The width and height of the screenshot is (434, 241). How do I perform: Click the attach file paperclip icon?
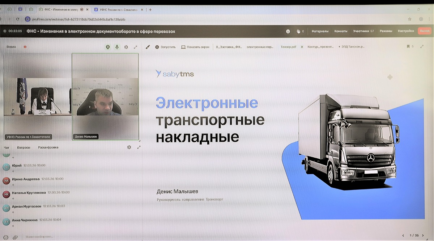15,237
